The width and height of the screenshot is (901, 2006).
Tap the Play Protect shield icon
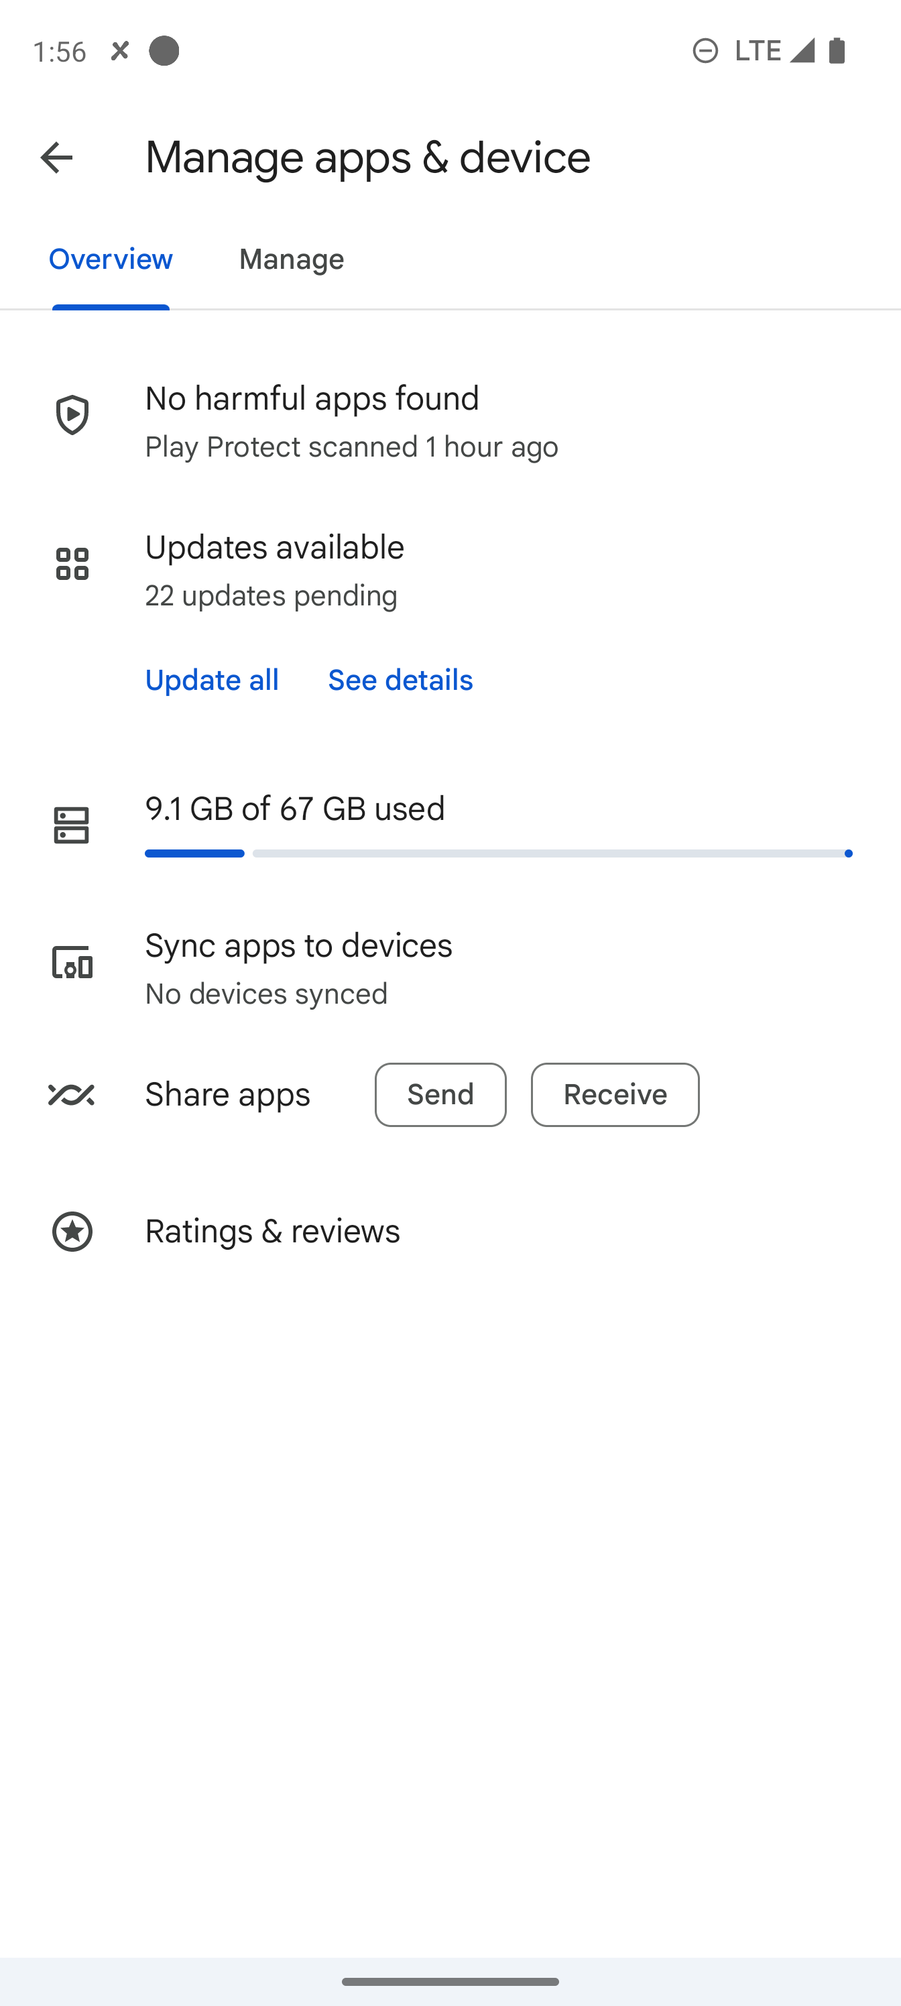pos(72,415)
